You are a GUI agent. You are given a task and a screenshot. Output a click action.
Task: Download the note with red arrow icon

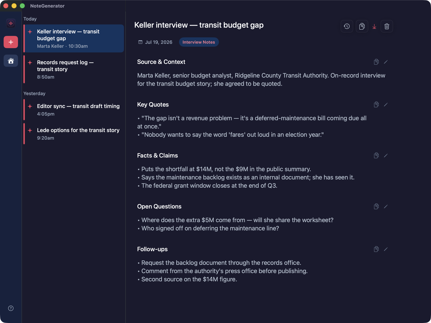coord(374,26)
